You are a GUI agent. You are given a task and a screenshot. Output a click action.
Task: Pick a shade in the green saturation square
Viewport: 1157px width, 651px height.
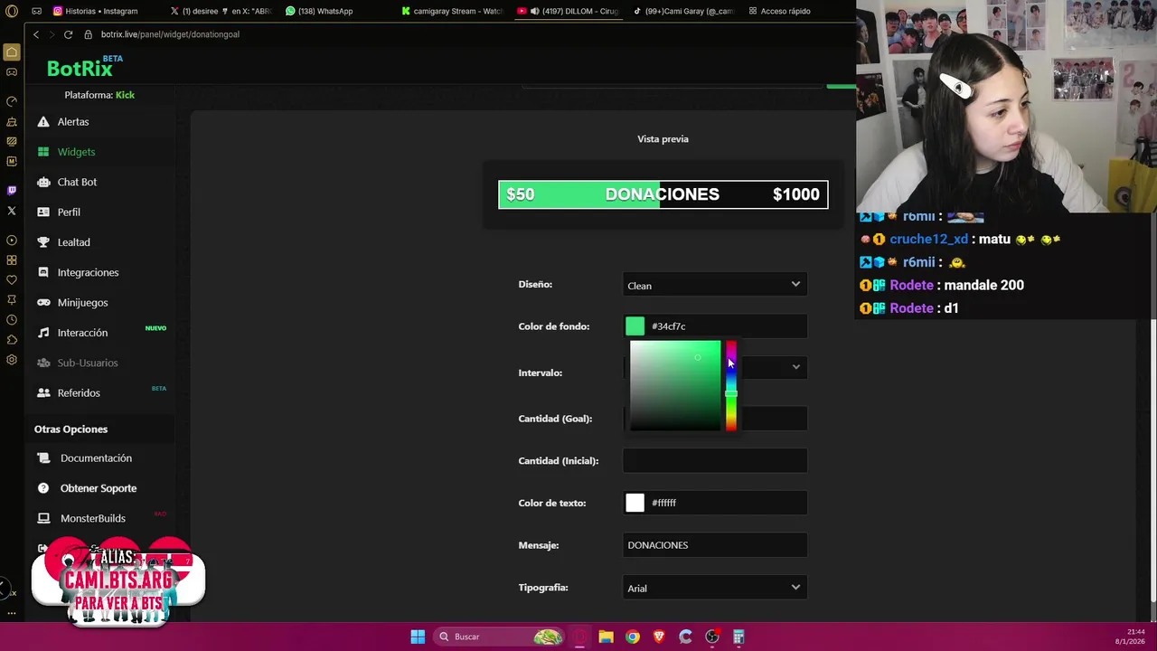click(675, 386)
